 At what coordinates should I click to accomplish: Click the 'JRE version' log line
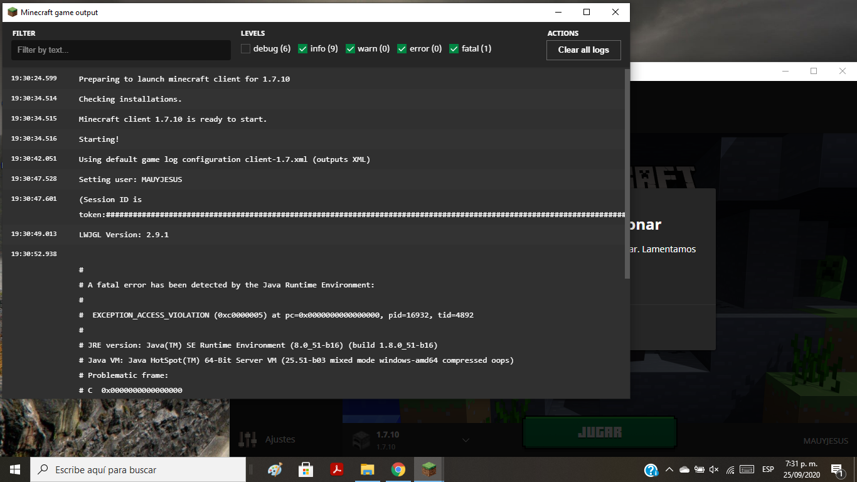pyautogui.click(x=258, y=345)
